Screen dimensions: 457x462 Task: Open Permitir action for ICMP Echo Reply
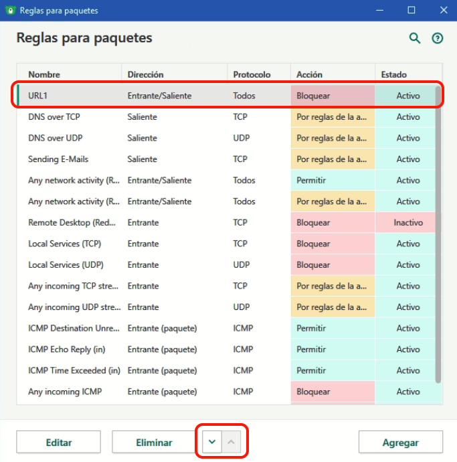(x=332, y=350)
